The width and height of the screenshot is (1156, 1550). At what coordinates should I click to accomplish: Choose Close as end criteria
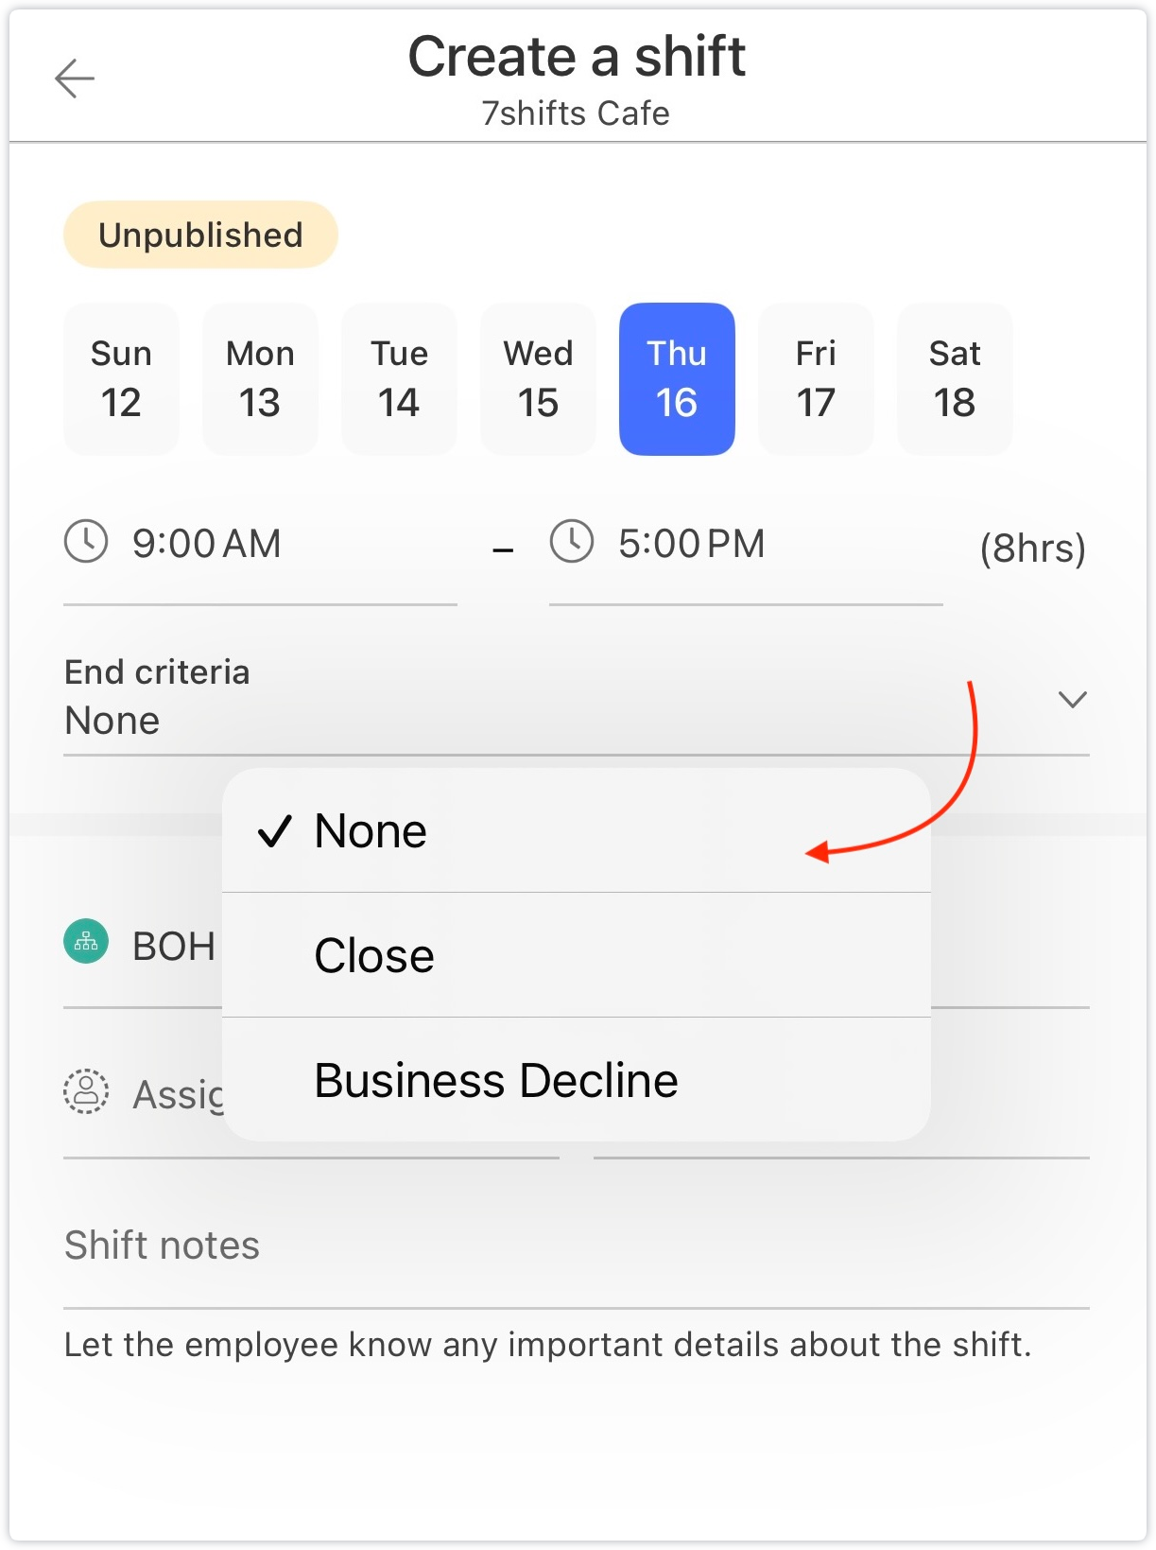coord(577,955)
